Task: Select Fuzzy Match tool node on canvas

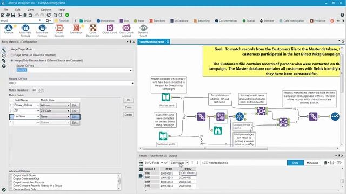Action: (220, 116)
